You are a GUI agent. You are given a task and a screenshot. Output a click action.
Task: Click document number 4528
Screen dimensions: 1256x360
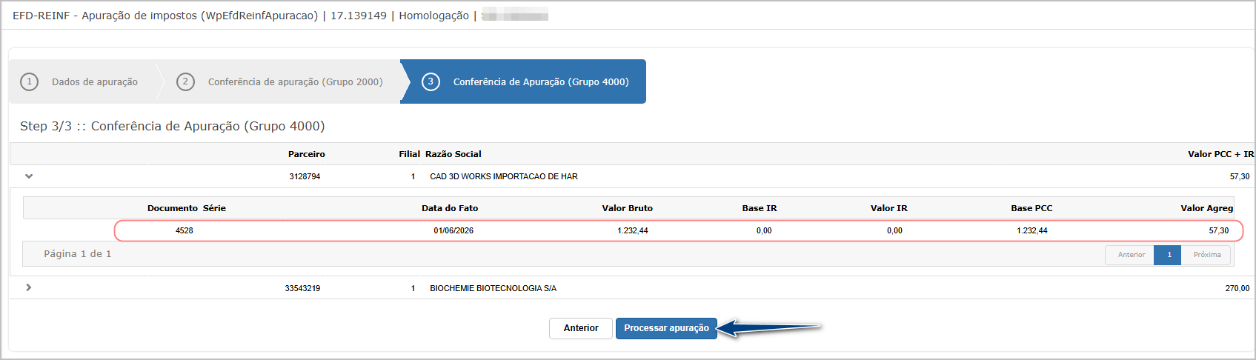(x=184, y=230)
